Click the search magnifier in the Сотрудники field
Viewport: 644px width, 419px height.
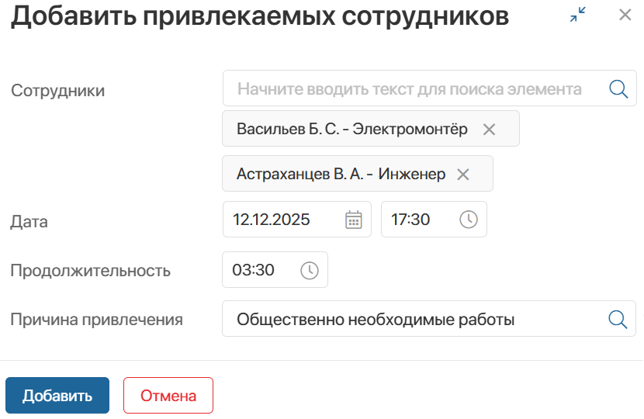click(618, 88)
